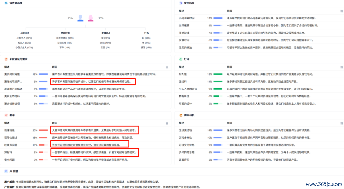344x189 pixels.
Task: Select the 行为 column heading
Action: click(x=146, y=33)
